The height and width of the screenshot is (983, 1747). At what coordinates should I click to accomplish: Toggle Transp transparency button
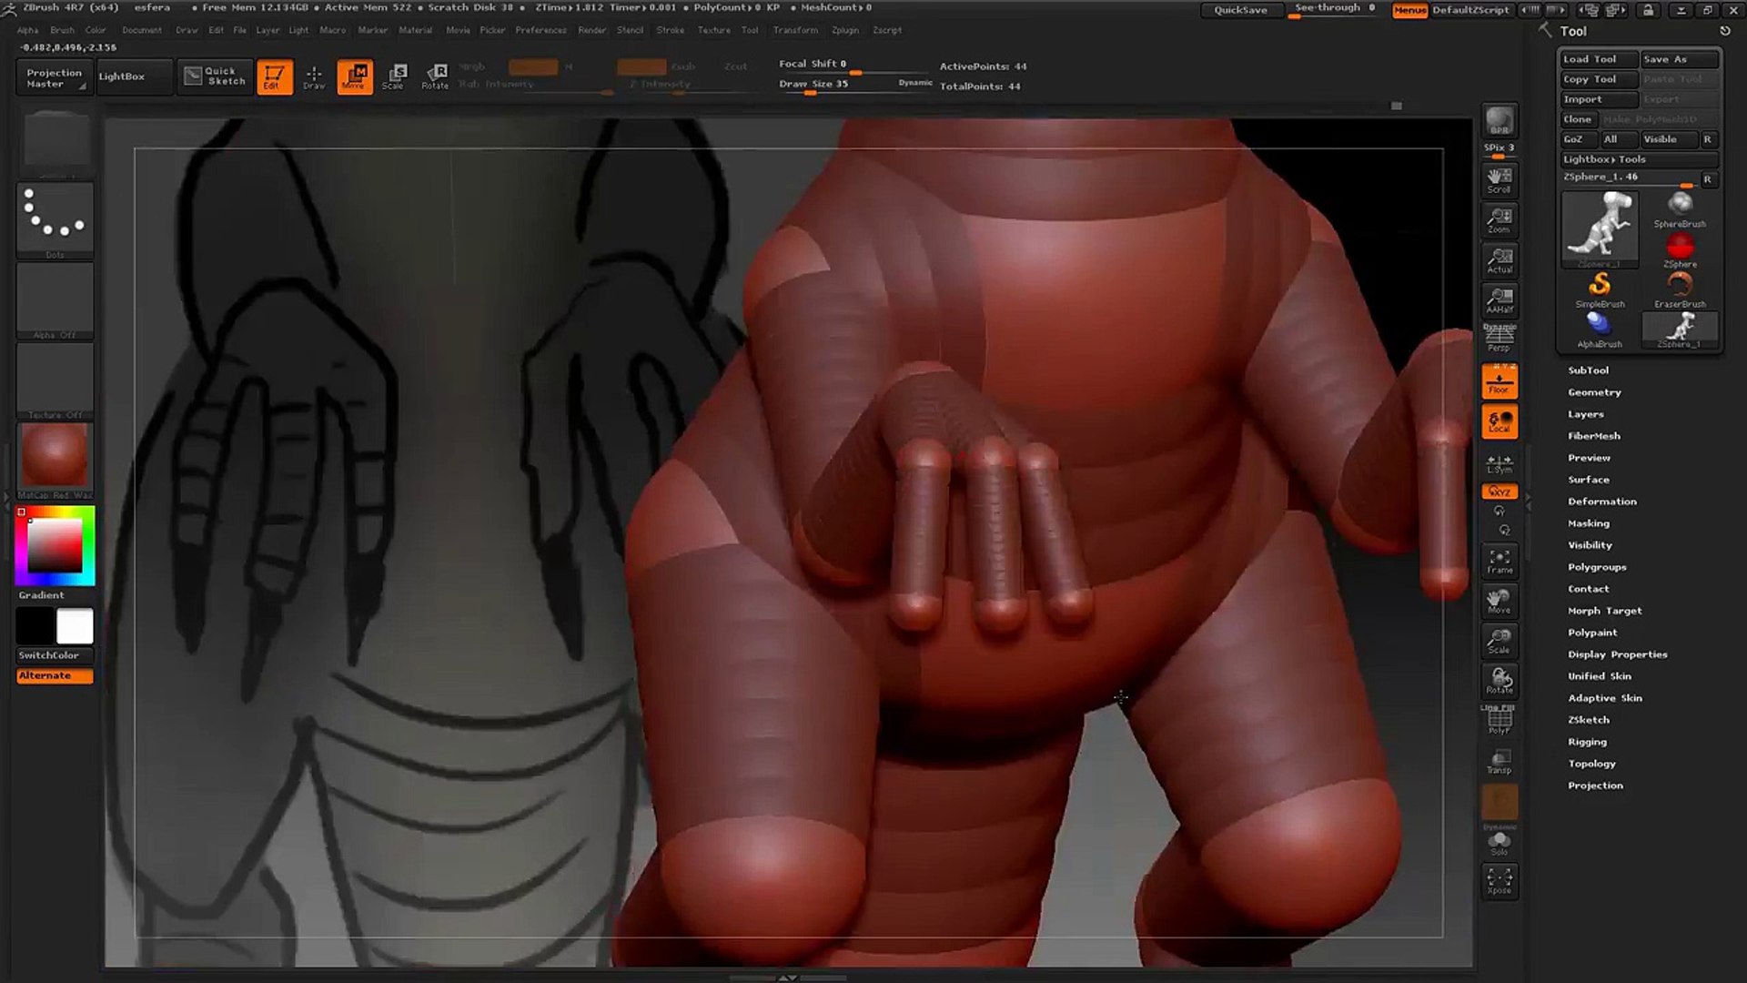click(1499, 761)
